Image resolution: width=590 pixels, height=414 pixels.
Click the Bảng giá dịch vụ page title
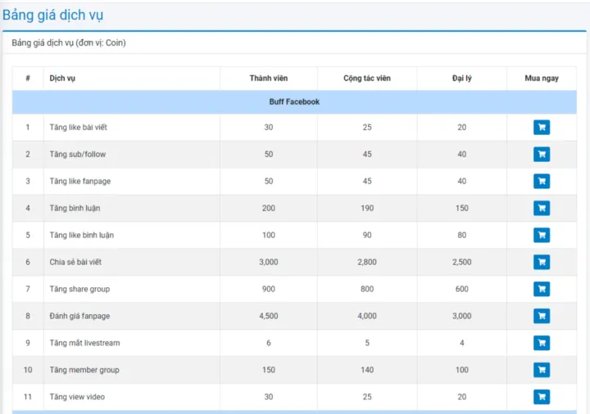[x=52, y=15]
